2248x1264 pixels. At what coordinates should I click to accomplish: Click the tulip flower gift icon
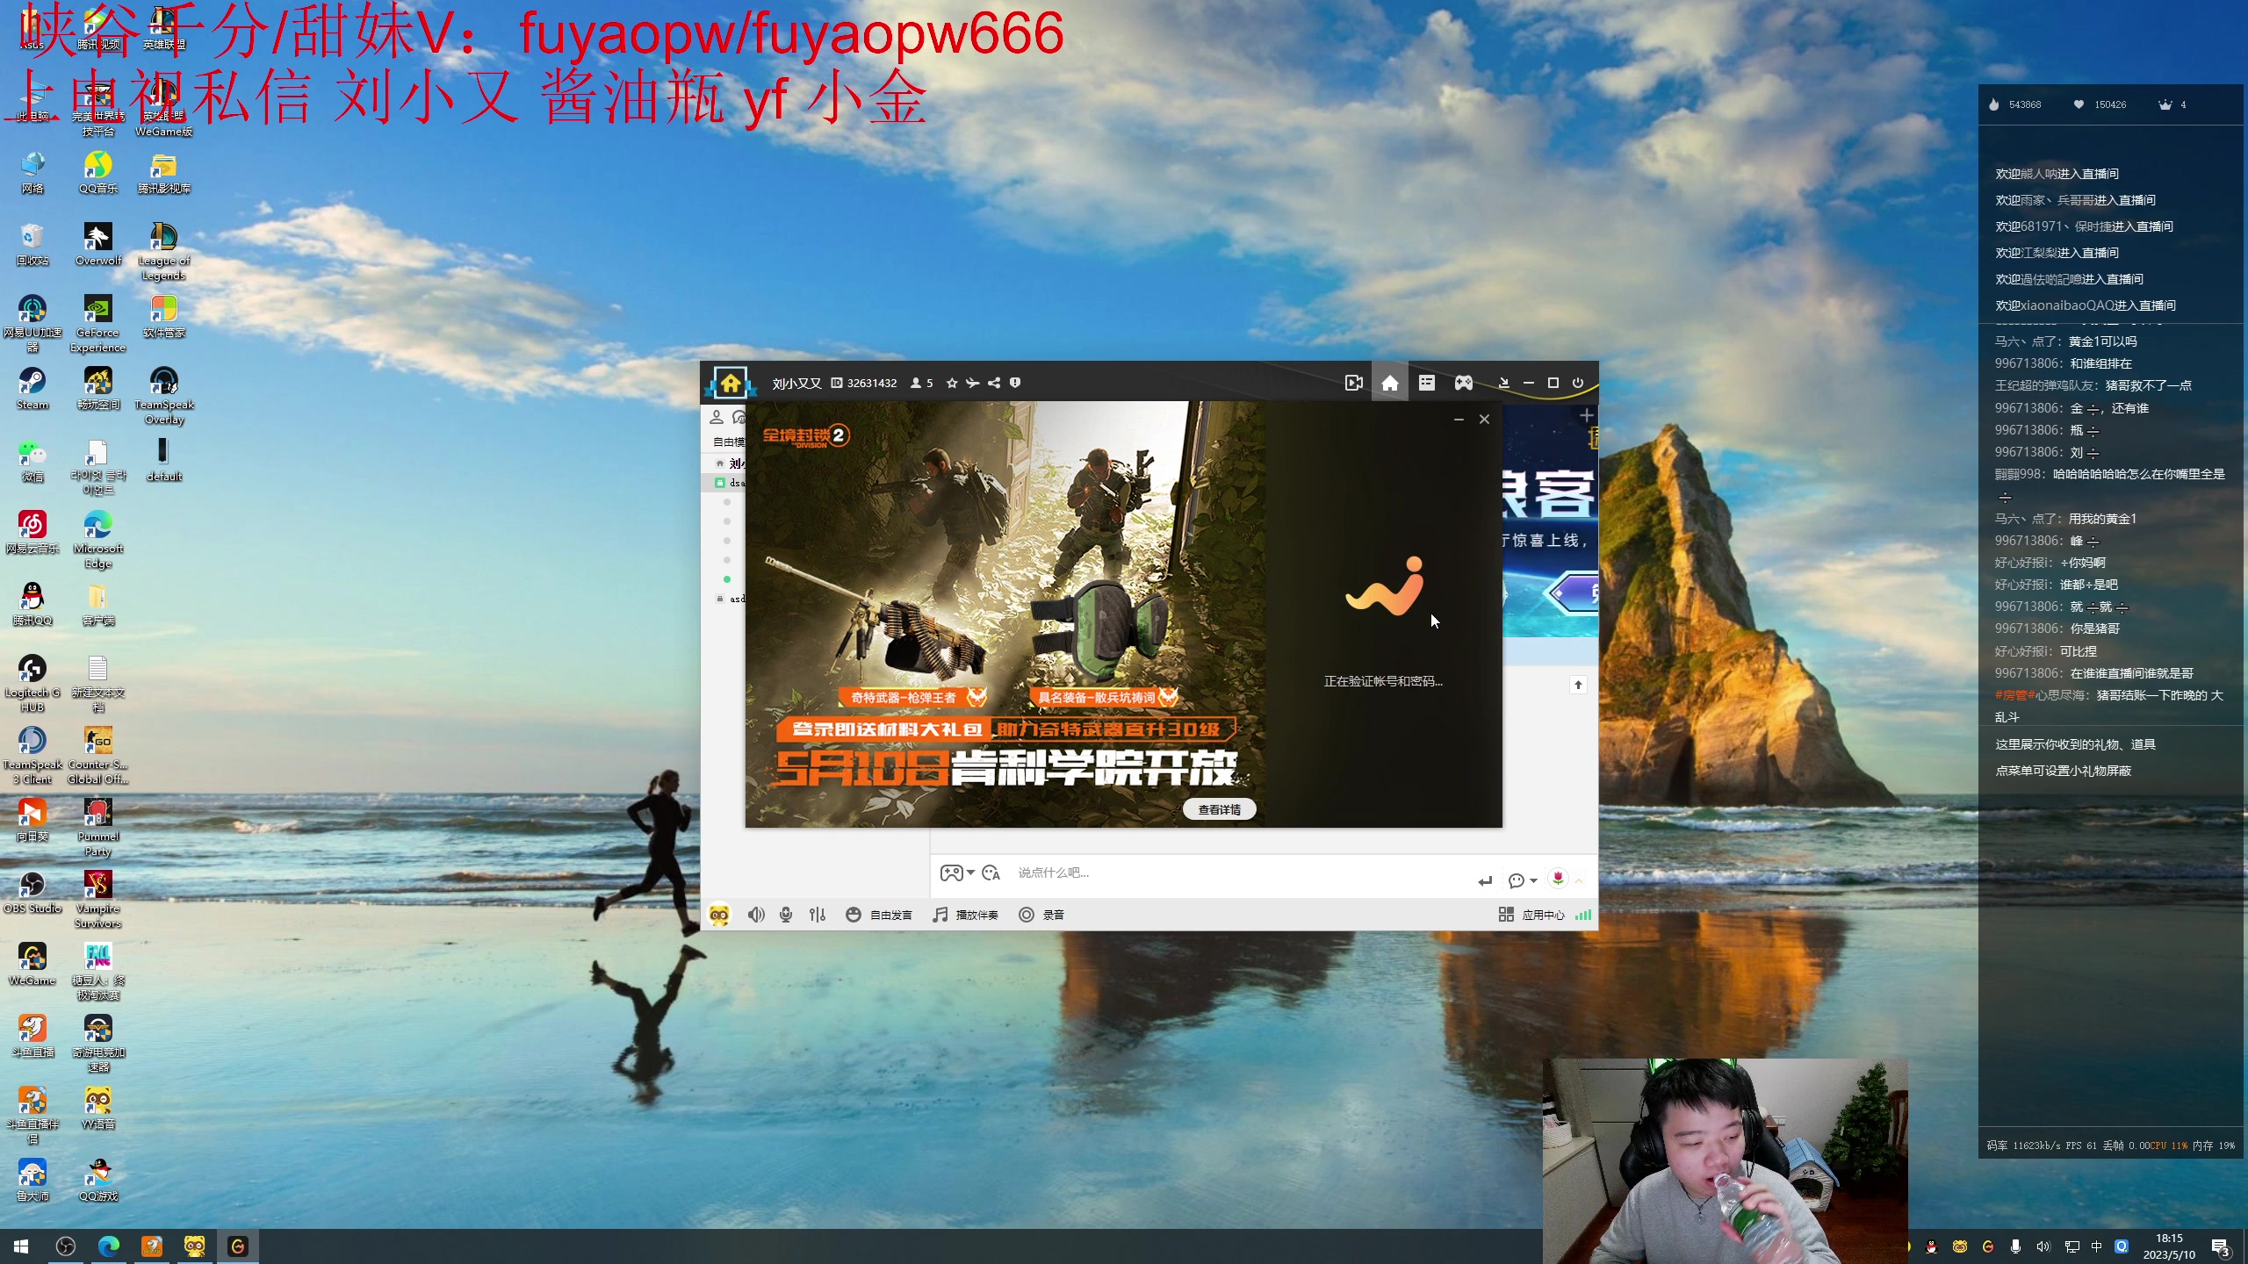pyautogui.click(x=1558, y=879)
